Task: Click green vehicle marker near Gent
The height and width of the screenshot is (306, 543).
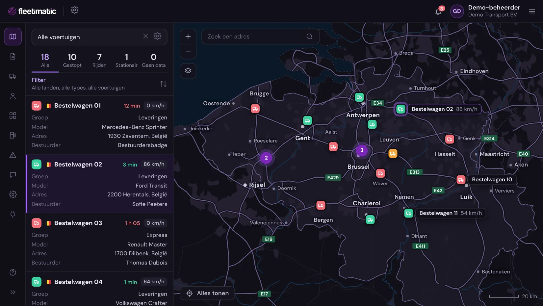Action: coord(307,120)
